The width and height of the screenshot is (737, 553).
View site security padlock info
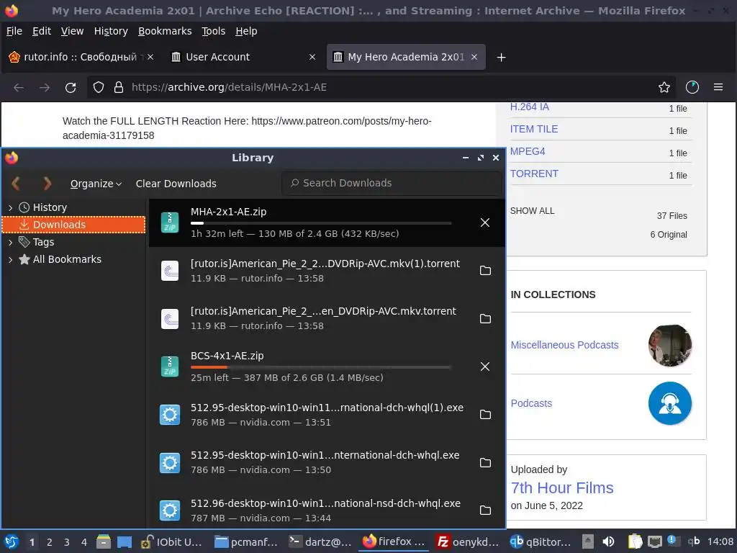(x=119, y=87)
